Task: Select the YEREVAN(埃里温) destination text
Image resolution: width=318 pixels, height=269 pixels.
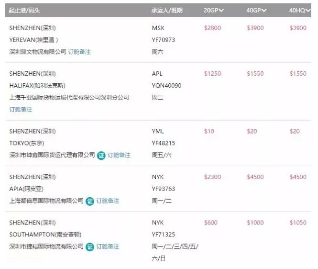Action: click(33, 40)
